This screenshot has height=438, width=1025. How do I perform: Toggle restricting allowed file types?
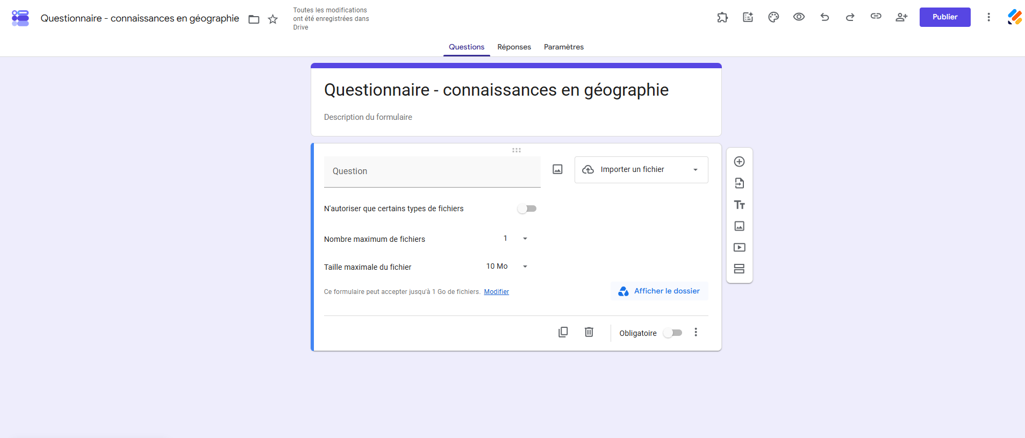coord(527,209)
